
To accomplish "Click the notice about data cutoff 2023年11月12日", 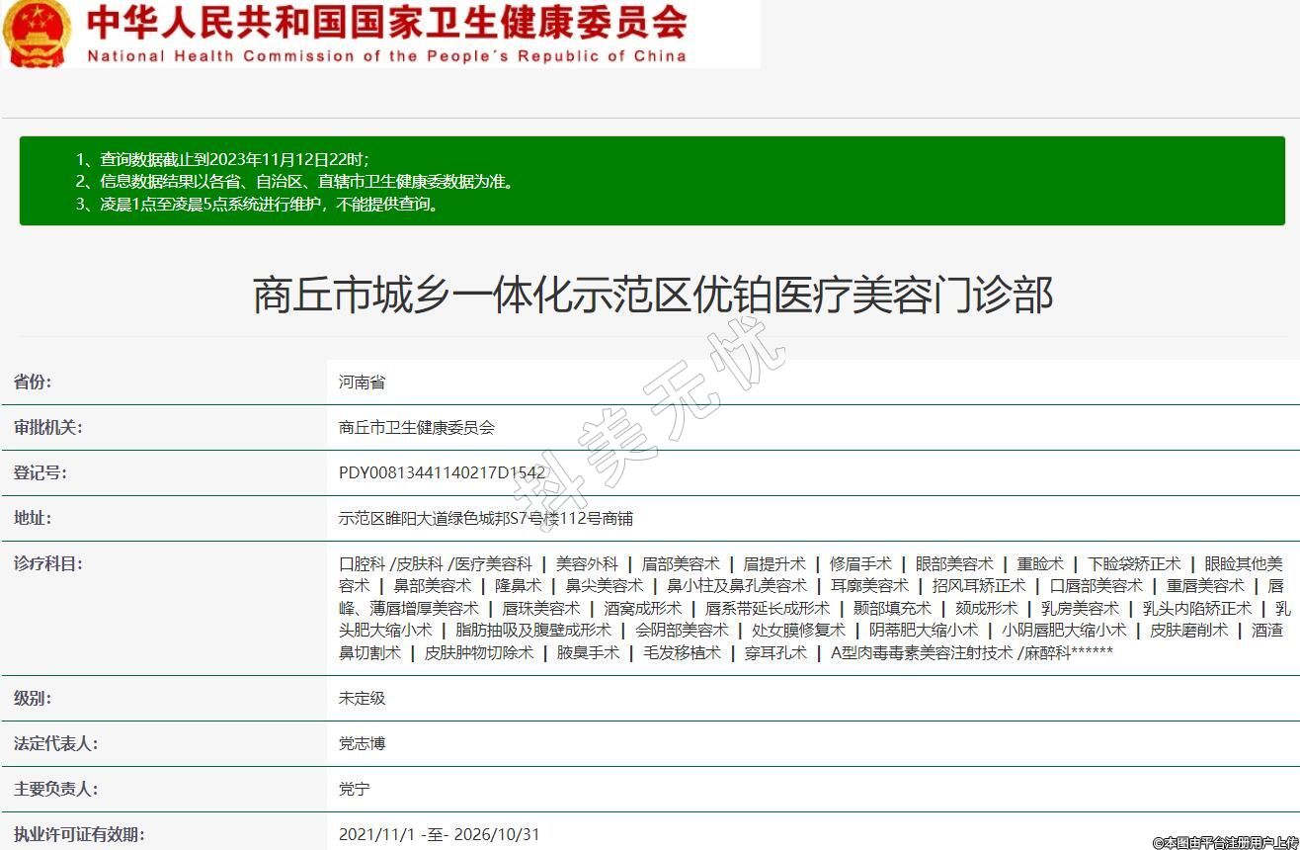I will click(x=222, y=159).
